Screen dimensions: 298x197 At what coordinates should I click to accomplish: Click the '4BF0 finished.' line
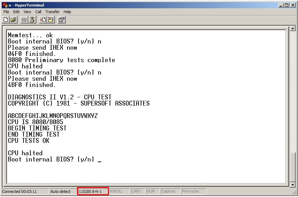click(32, 85)
